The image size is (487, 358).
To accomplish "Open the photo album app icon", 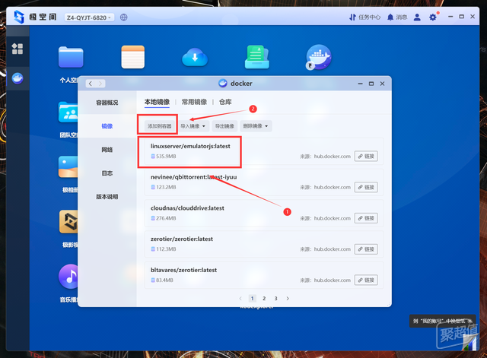I will coord(68,167).
